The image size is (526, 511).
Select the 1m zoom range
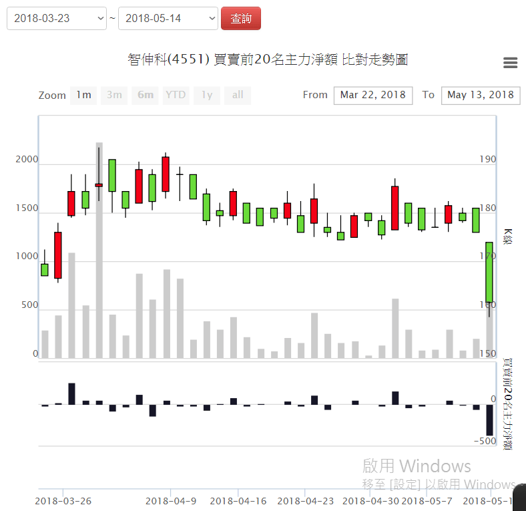coord(83,95)
